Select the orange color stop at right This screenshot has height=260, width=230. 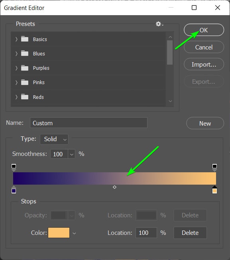tap(214, 190)
